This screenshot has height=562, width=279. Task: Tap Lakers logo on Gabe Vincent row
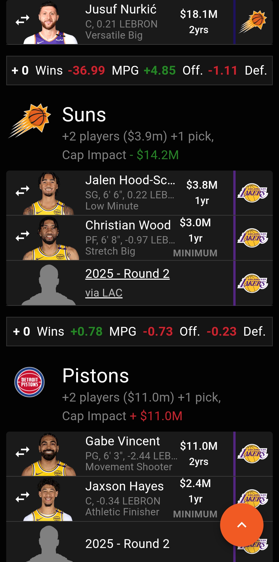click(x=253, y=454)
